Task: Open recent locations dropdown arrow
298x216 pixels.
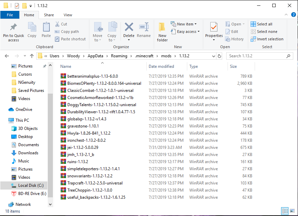Action: tap(25, 56)
